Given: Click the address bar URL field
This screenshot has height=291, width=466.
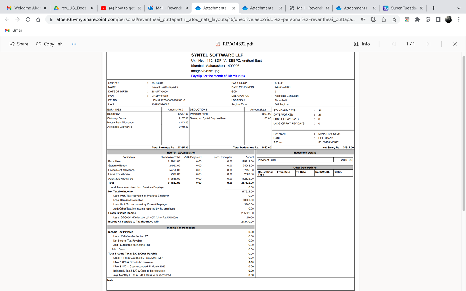Looking at the screenshot, I should pyautogui.click(x=204, y=19).
